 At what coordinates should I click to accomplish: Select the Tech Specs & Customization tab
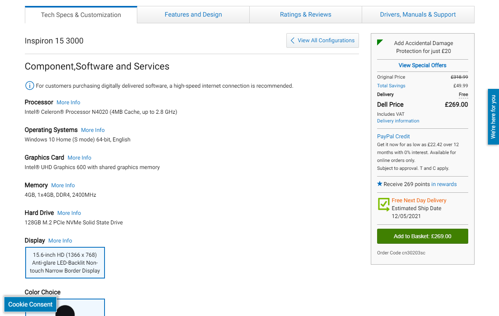tap(81, 15)
